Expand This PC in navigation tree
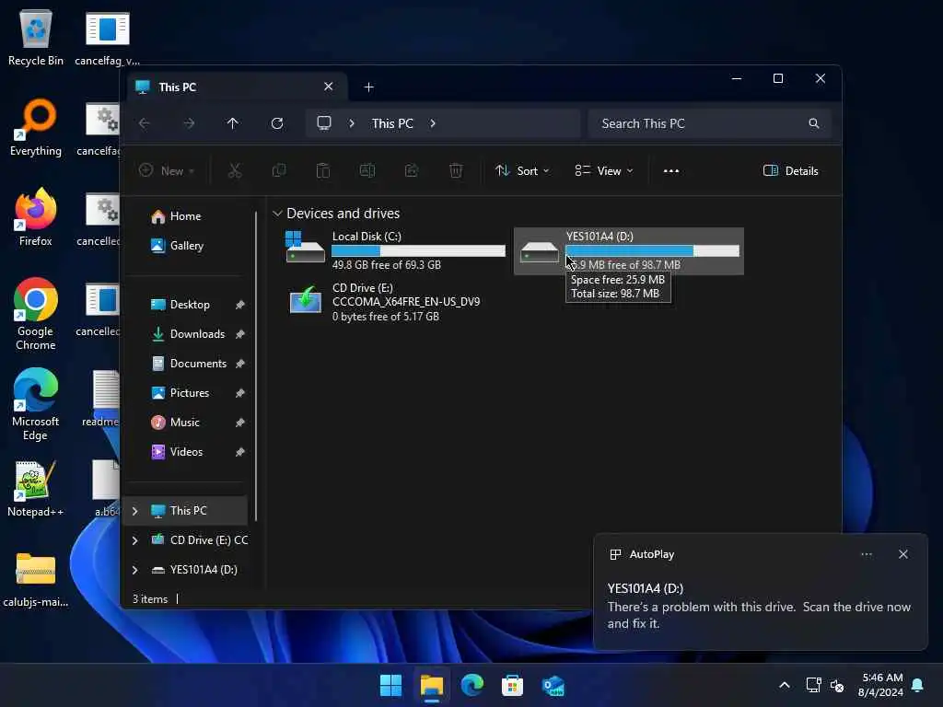 (135, 511)
